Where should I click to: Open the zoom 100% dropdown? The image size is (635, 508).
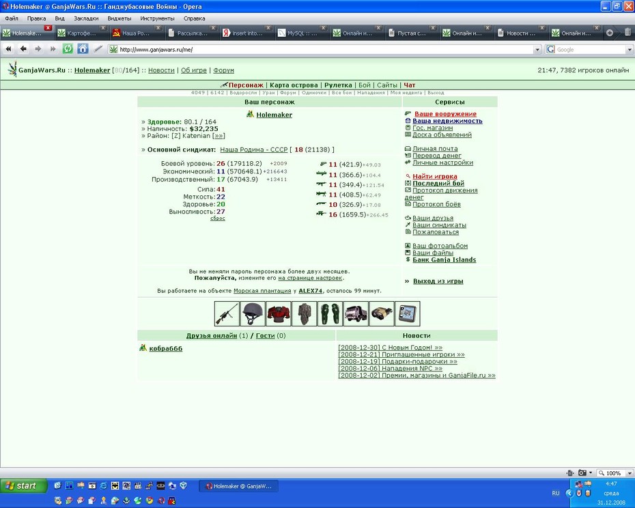630,472
